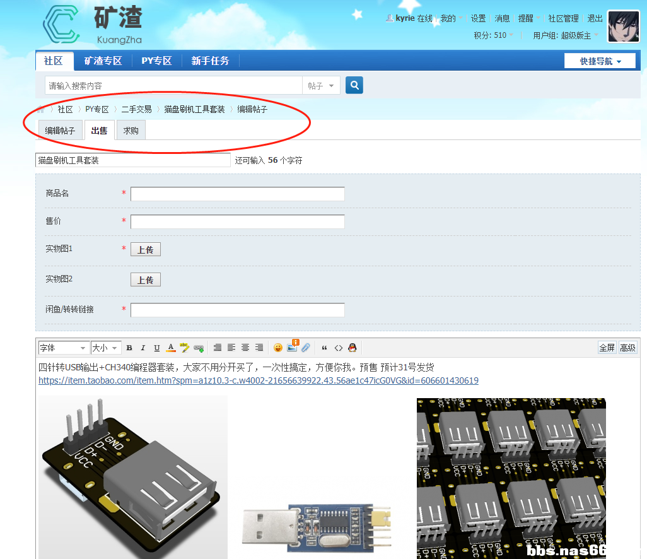Open the font color picker

click(x=171, y=348)
